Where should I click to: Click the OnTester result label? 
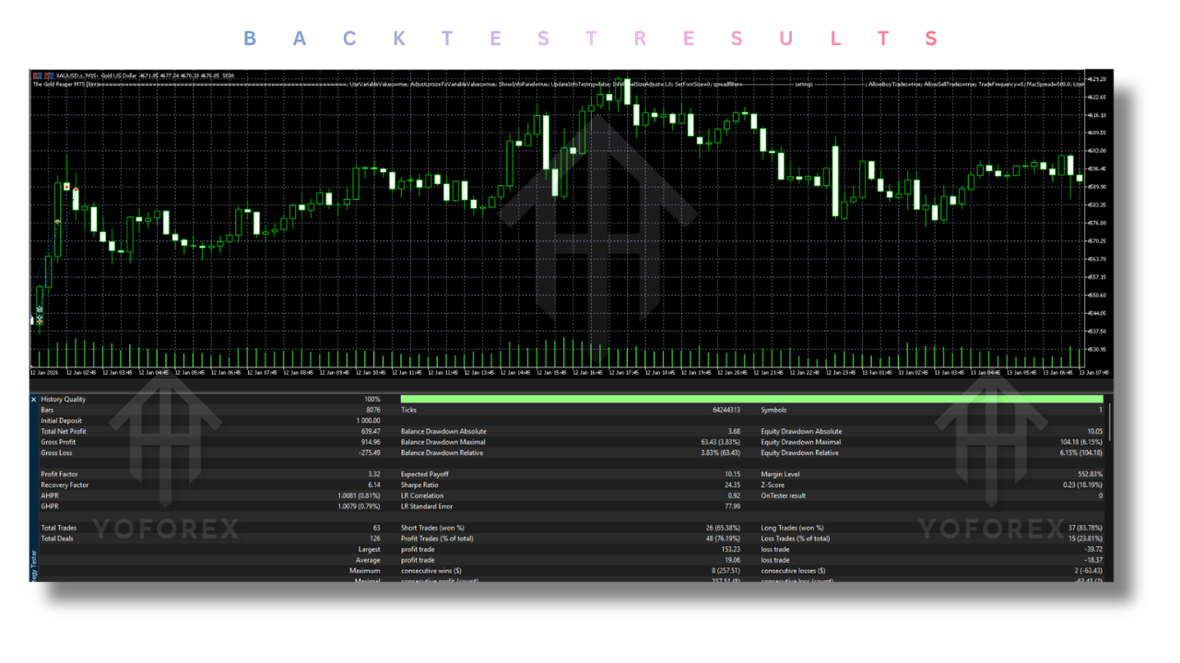pos(783,496)
